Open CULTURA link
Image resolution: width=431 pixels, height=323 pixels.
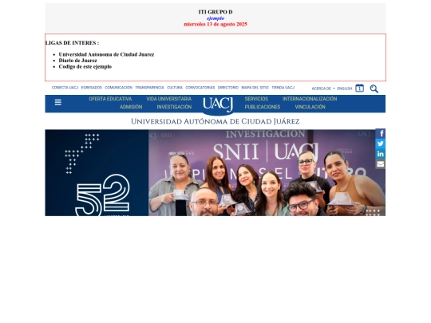(175, 88)
